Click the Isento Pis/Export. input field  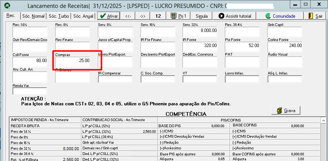[x=115, y=62]
